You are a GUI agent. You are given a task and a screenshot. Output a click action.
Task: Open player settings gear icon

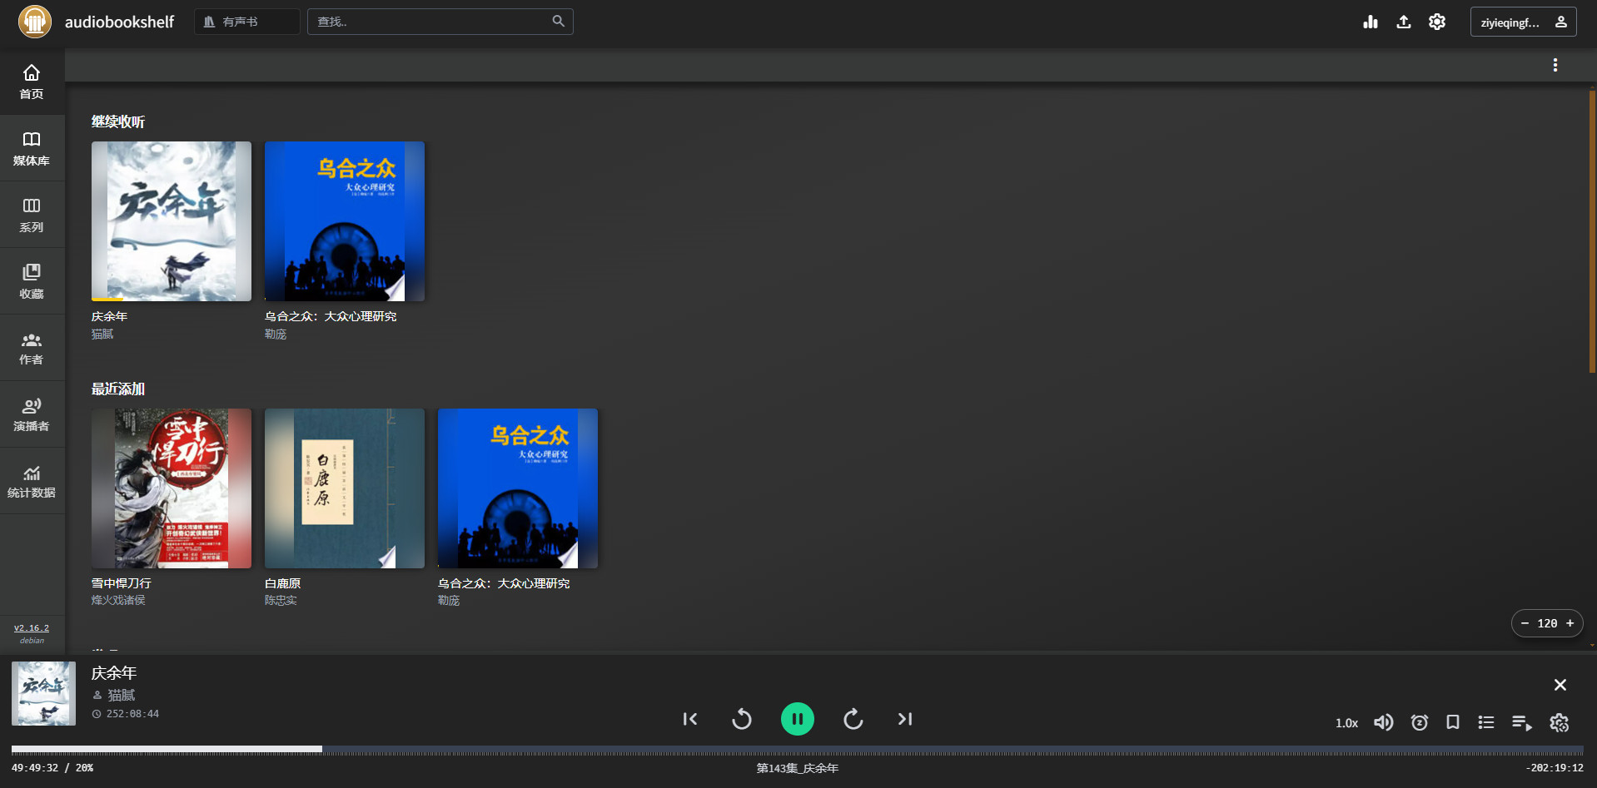pyautogui.click(x=1560, y=723)
